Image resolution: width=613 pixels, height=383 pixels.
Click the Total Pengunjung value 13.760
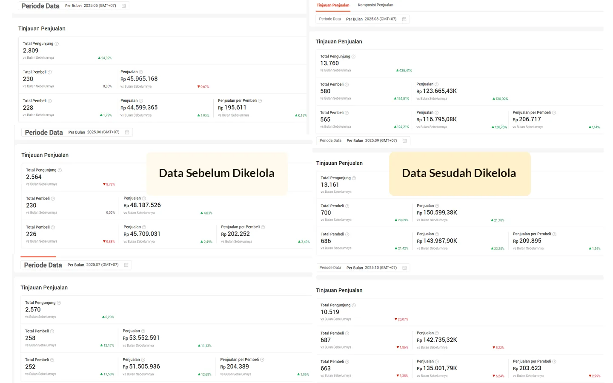click(x=329, y=63)
